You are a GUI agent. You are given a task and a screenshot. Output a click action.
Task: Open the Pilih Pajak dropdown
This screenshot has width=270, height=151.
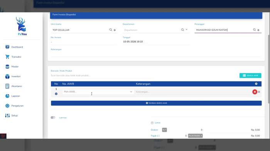coord(195,136)
